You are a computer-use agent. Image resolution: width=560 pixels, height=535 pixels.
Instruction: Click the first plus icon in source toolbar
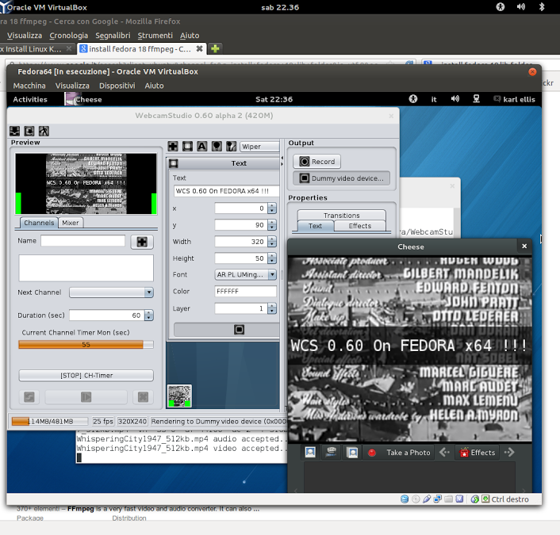pos(174,147)
